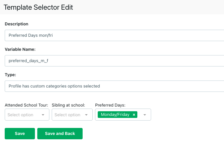The height and width of the screenshot is (160, 224).
Task: Click into the Description text field
Action: pyautogui.click(x=114, y=36)
